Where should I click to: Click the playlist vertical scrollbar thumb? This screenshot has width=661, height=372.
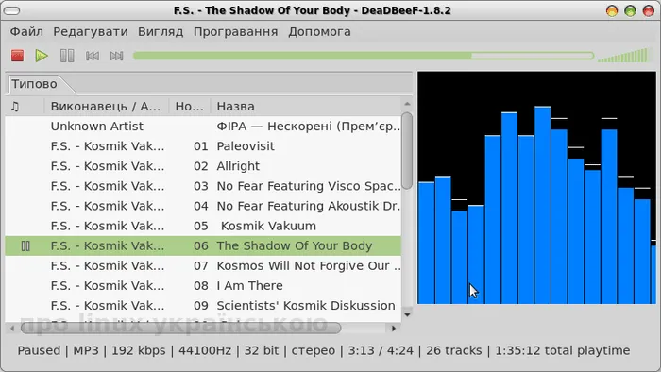coord(407,151)
